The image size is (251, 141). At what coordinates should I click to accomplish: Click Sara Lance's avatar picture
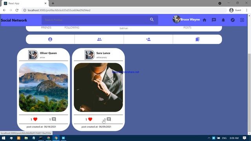tap(89, 55)
